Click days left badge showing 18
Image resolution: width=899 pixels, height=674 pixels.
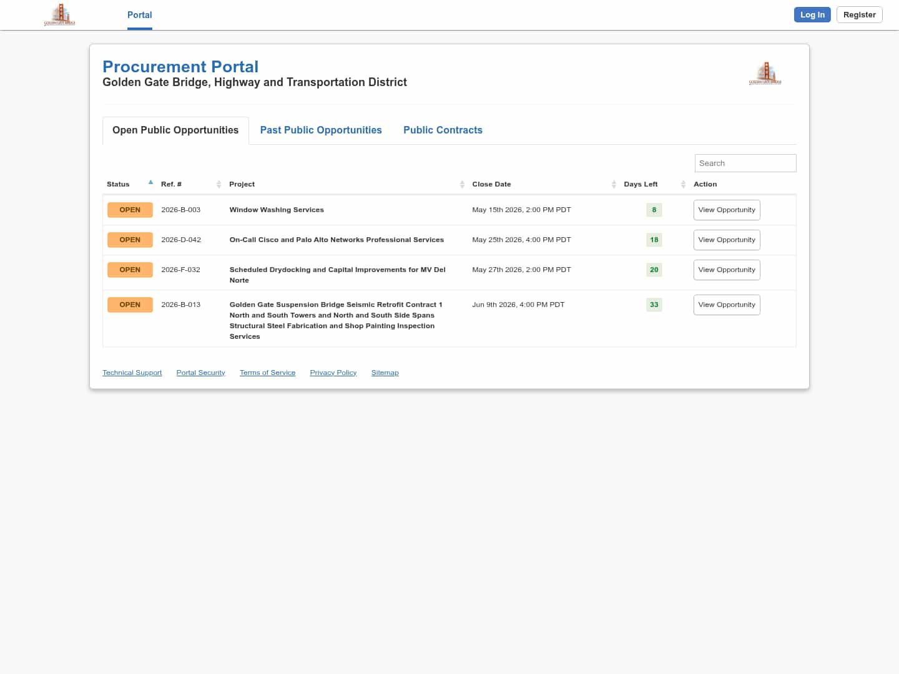[654, 240]
